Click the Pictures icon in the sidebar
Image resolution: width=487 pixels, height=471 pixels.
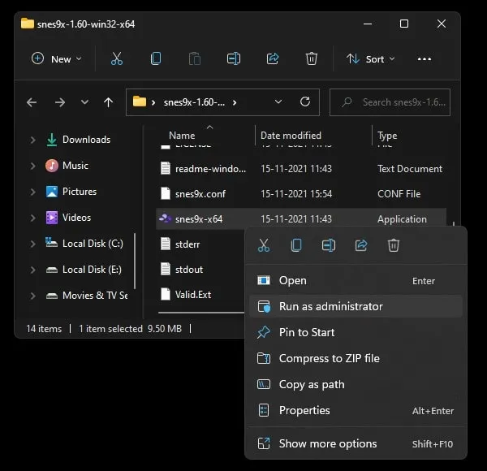click(52, 192)
